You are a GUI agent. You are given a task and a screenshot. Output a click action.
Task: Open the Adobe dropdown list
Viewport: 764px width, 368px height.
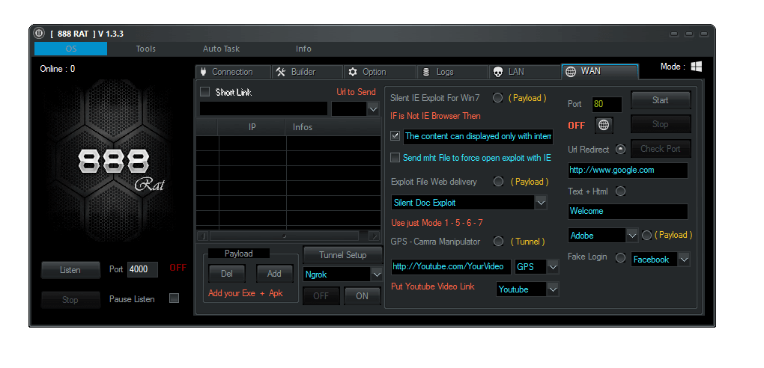631,236
